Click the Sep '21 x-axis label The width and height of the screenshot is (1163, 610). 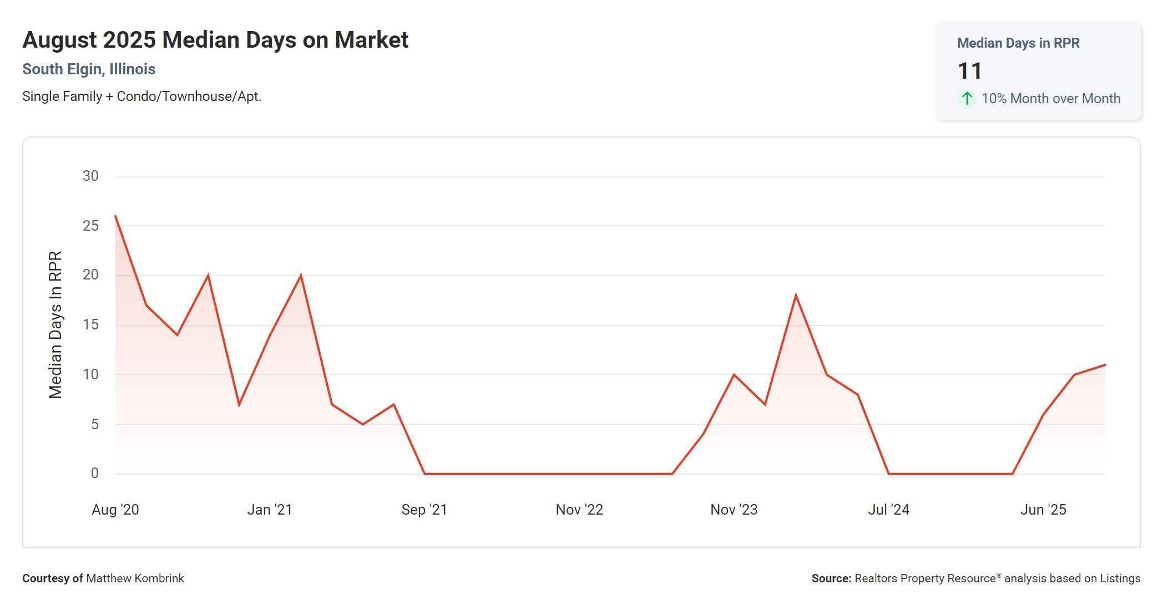(424, 510)
